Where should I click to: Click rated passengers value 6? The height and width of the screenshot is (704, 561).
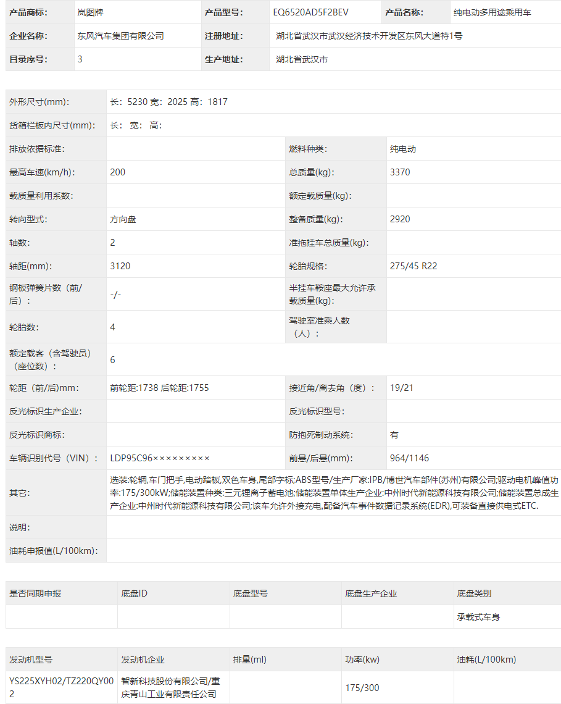tap(113, 360)
